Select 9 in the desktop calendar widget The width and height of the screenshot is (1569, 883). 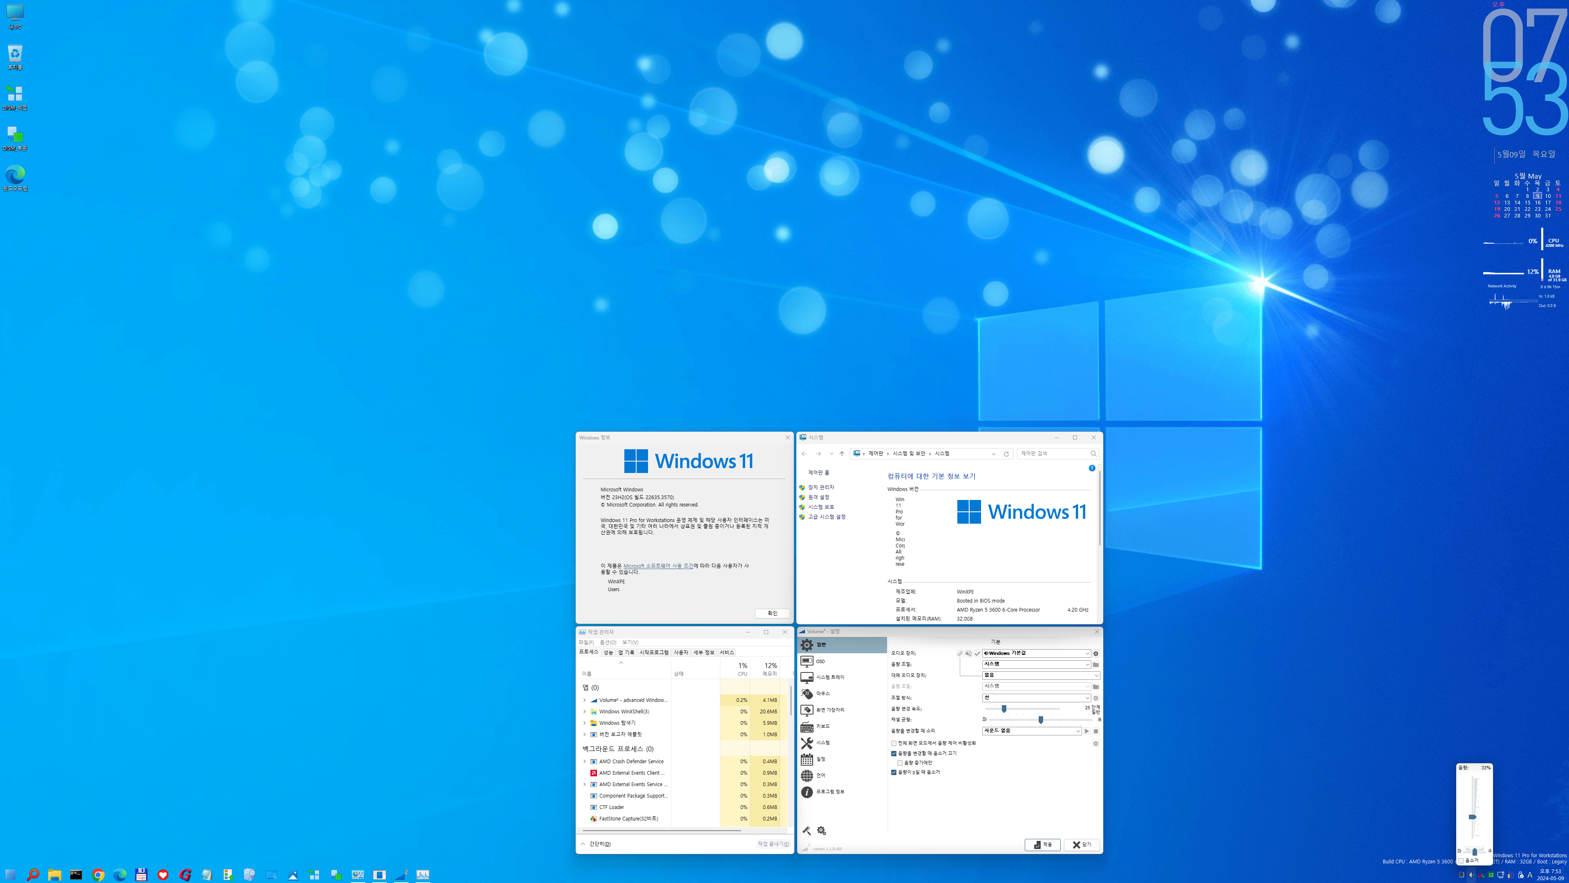[1537, 196]
